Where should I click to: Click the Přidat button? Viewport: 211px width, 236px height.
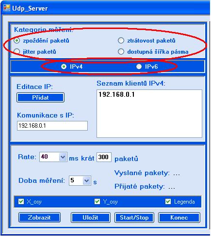point(40,98)
